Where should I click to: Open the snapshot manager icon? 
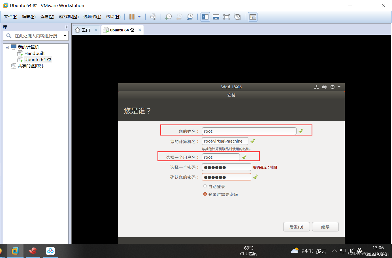click(190, 17)
